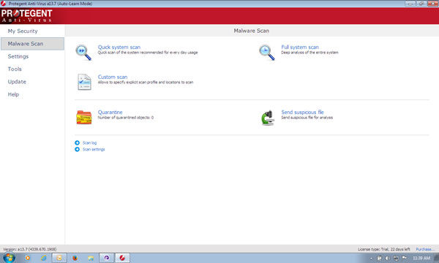Open Windows Explorer folder in the taskbar

[x=91, y=258]
